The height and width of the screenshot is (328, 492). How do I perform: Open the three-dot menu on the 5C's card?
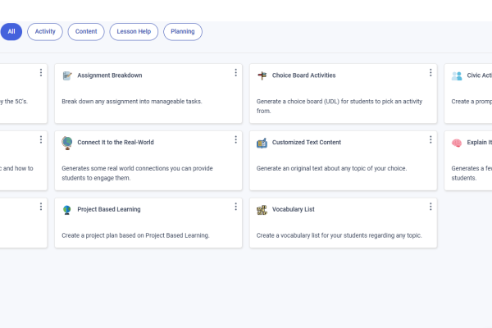pyautogui.click(x=41, y=73)
